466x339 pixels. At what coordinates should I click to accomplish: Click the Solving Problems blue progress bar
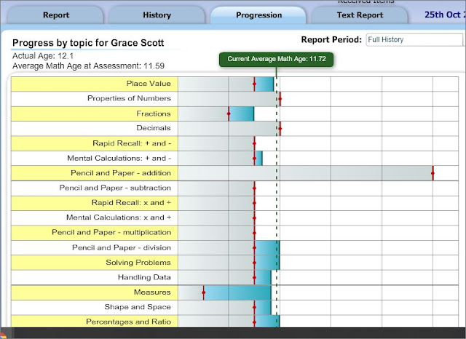pyautogui.click(x=267, y=263)
